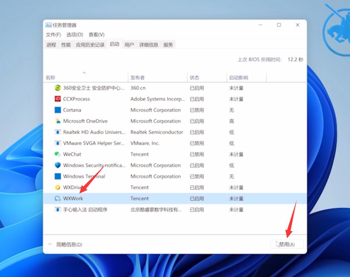Click 无 impact in Windows Terminal row
The height and width of the screenshot is (277, 350).
coord(232,176)
